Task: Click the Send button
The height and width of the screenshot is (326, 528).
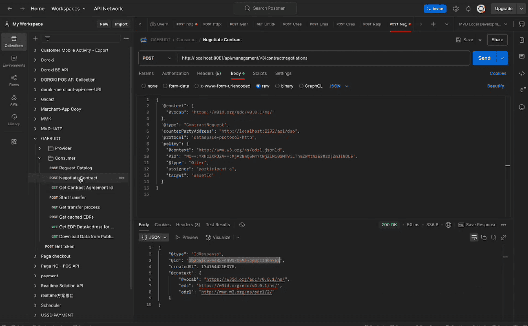Action: pyautogui.click(x=485, y=58)
